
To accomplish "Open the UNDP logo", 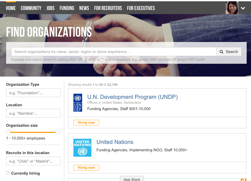I will [78, 103].
